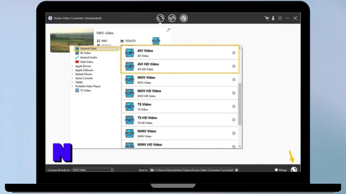Choose the MOV Video format entry
The height and width of the screenshot is (194, 346).
[180, 79]
